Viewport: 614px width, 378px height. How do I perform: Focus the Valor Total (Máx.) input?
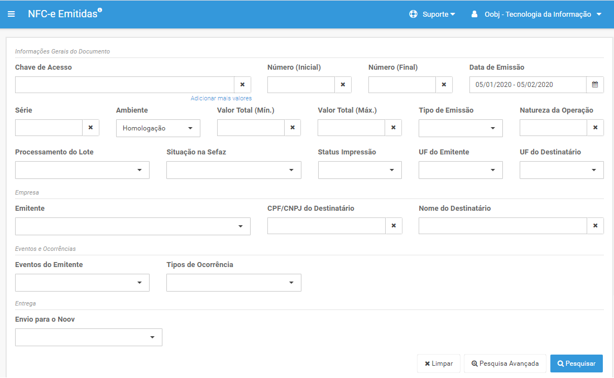click(352, 128)
